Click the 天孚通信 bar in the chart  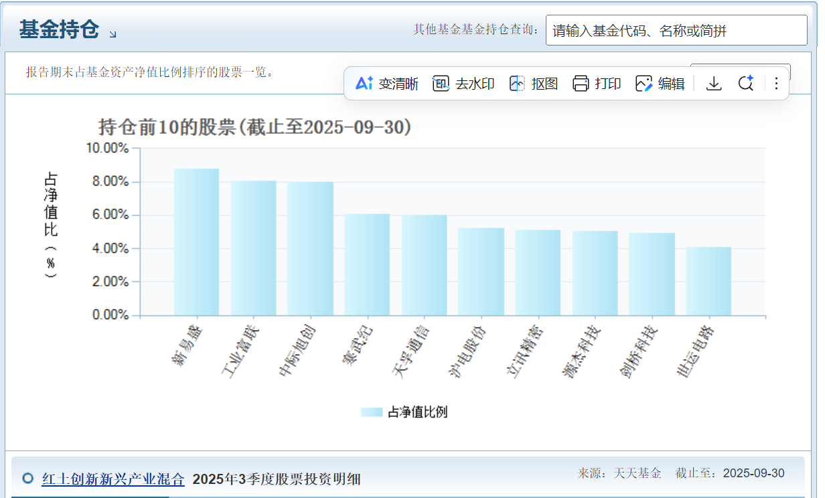pyautogui.click(x=424, y=265)
